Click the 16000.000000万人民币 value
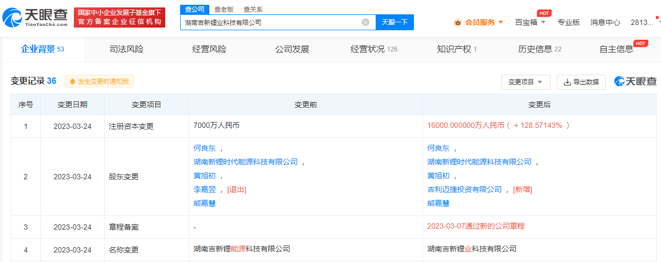The image size is (661, 262). [x=465, y=126]
